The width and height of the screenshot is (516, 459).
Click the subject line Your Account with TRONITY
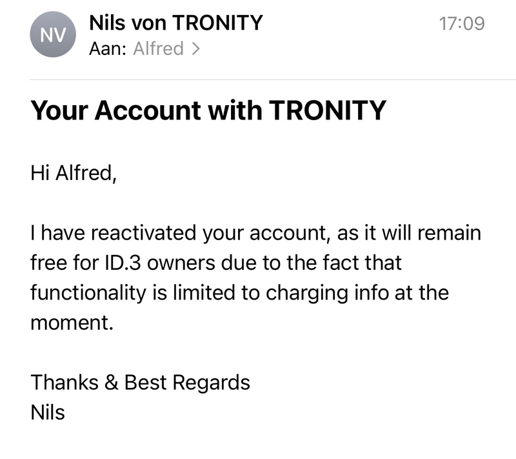(x=208, y=111)
